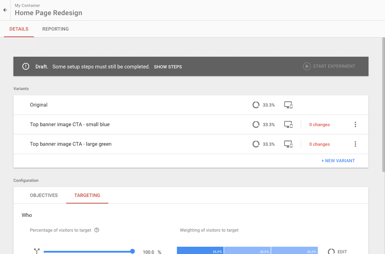Click the vertical page scrollbar
Image resolution: width=385 pixels, height=254 pixels.
[383, 104]
